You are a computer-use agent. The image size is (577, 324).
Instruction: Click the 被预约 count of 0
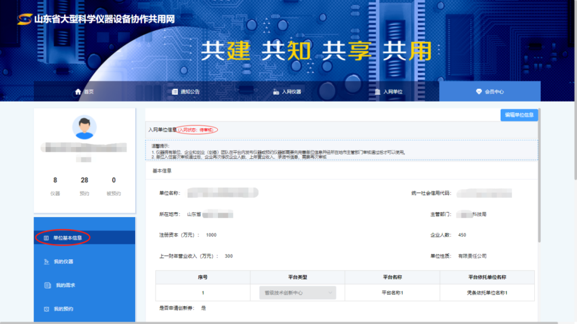coord(114,180)
